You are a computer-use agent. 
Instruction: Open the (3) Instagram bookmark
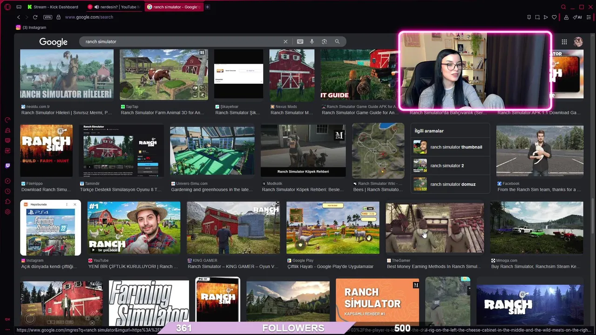coord(31,27)
